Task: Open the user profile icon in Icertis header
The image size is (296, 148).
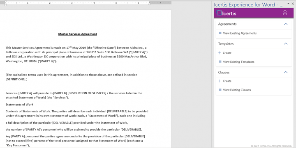Action: 285,13
